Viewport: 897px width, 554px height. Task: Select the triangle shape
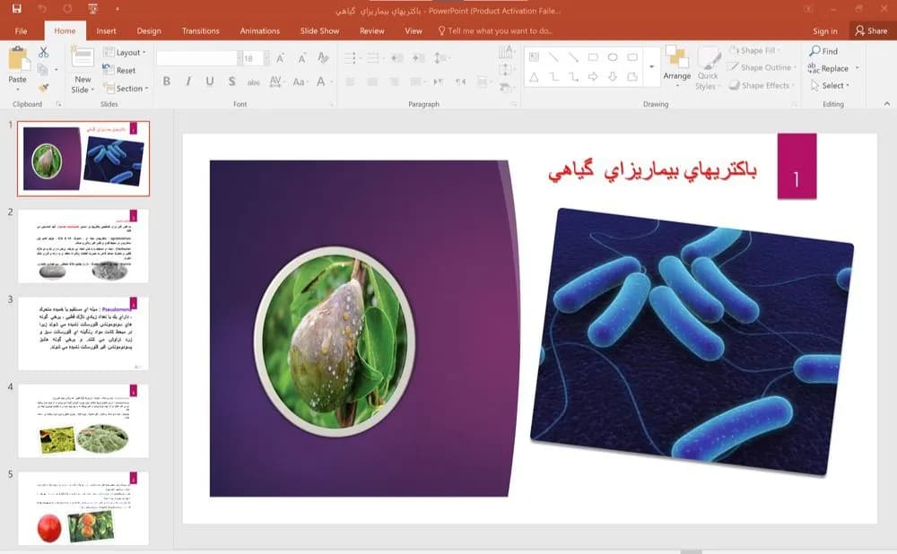pyautogui.click(x=534, y=76)
